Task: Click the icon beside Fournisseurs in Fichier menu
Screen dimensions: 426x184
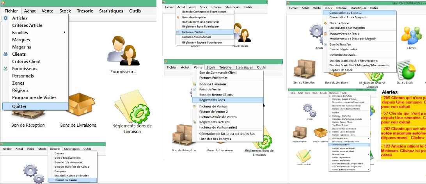Action: click(5, 69)
